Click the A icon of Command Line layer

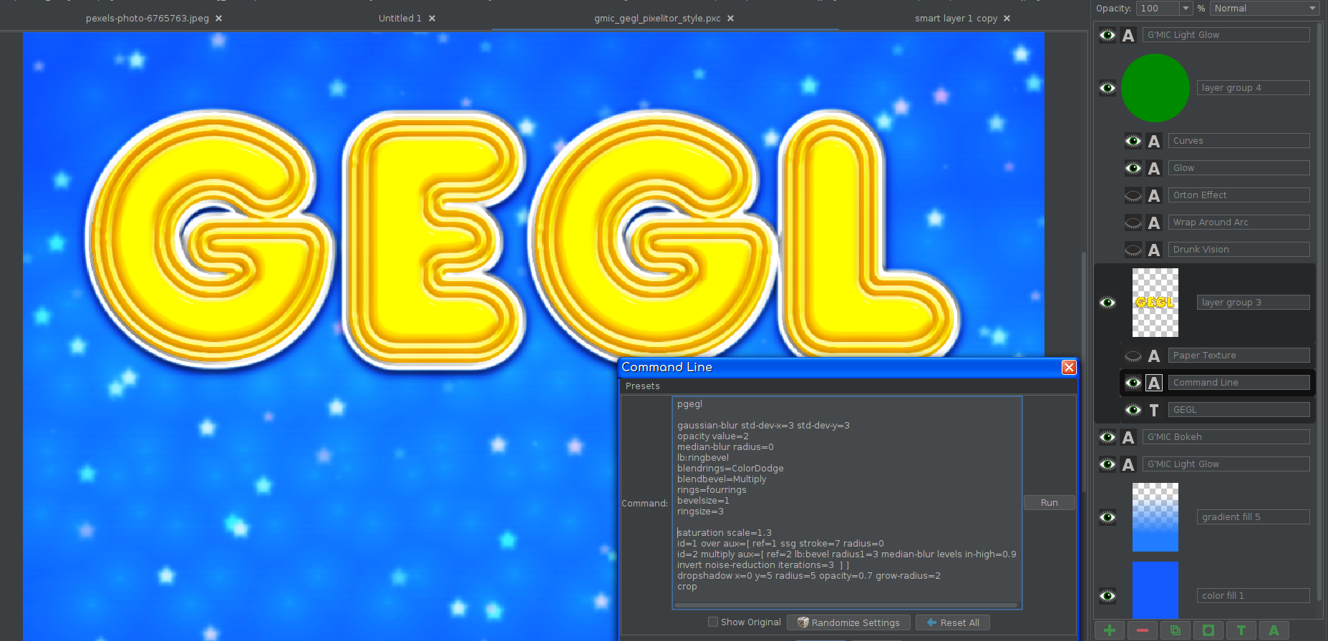tap(1153, 383)
